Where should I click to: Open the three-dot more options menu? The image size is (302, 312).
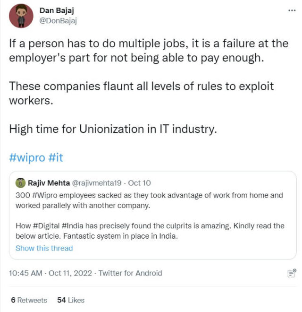pos(292,10)
